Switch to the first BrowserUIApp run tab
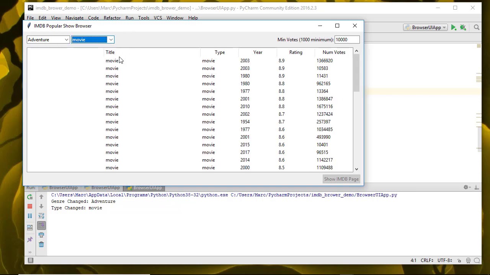The height and width of the screenshot is (275, 490). coord(60,188)
